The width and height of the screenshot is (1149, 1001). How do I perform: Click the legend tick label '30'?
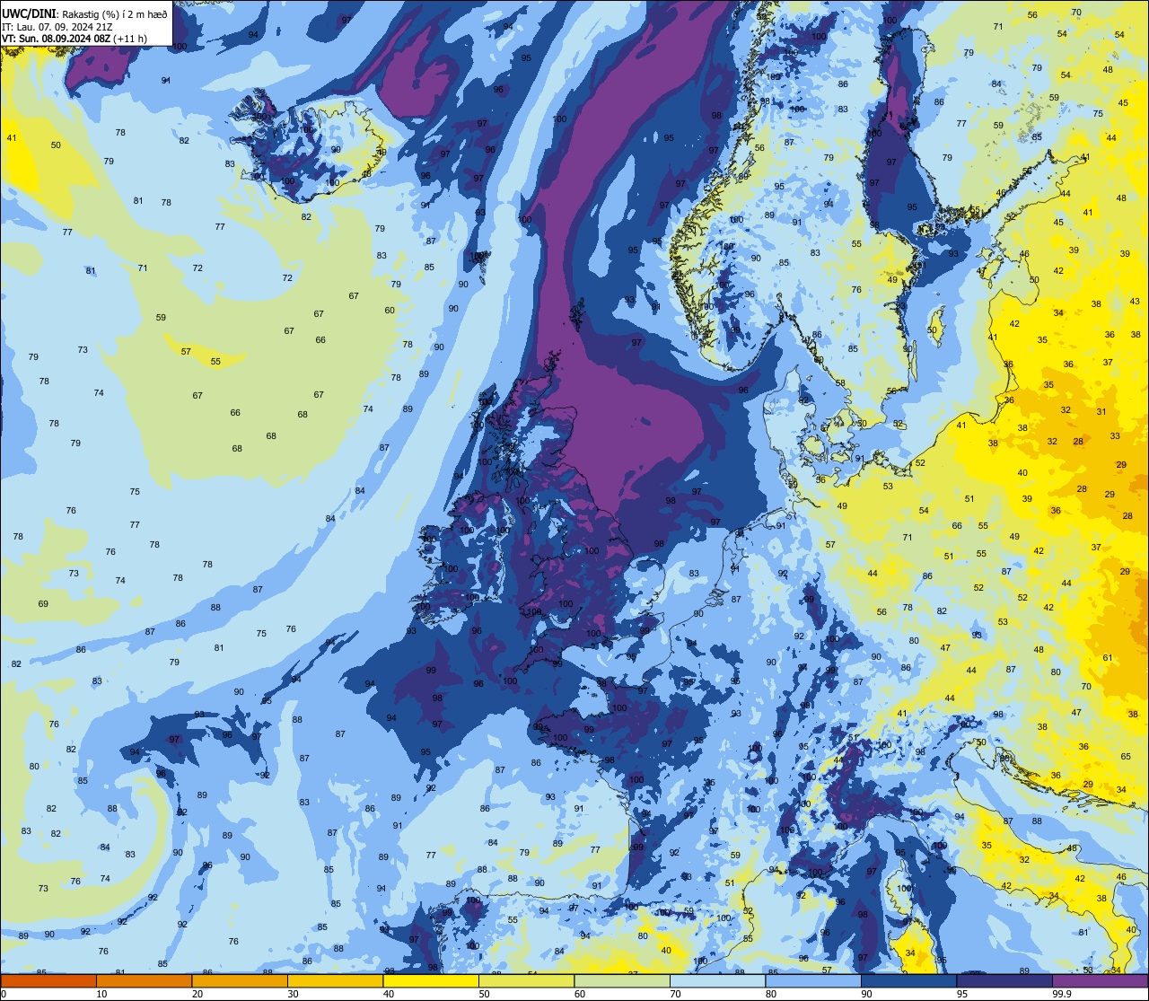coord(293,994)
